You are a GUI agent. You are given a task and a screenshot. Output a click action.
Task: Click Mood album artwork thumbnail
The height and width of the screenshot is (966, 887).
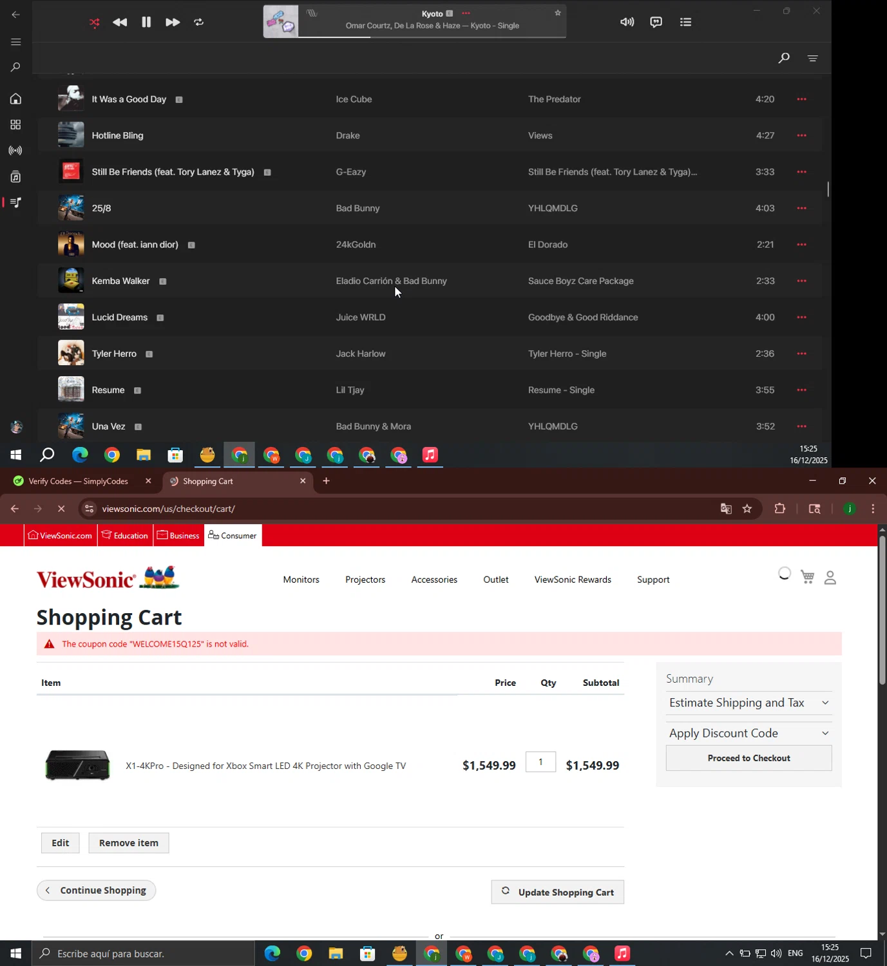tap(71, 245)
